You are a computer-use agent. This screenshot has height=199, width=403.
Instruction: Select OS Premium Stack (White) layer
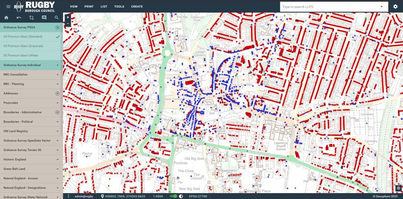(x=31, y=55)
